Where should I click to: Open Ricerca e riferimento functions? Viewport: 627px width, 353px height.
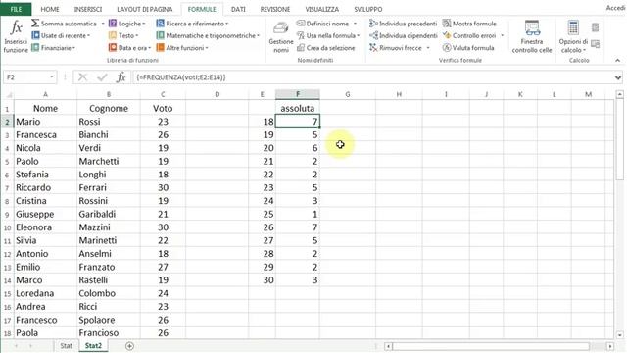[x=192, y=24]
